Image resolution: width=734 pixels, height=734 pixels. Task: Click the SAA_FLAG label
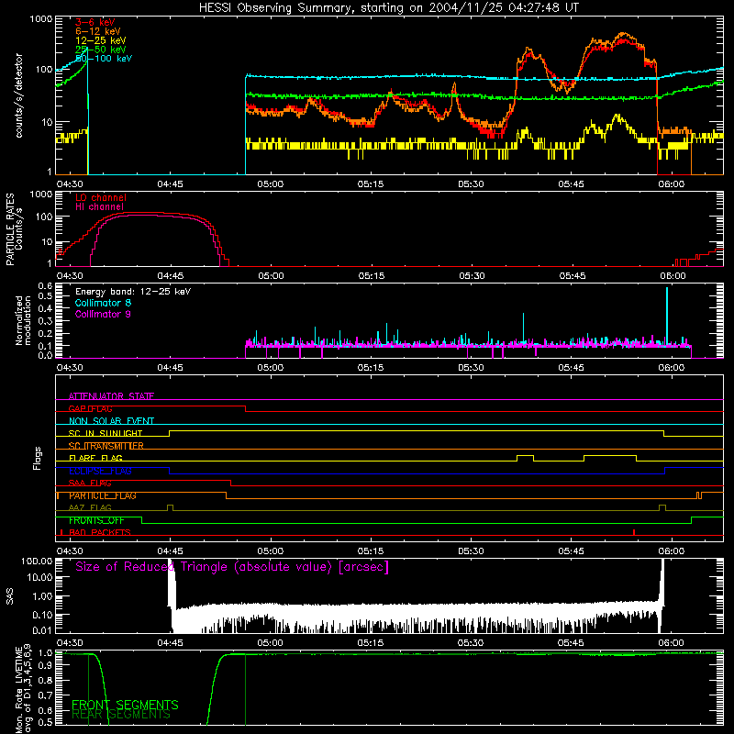tap(90, 484)
